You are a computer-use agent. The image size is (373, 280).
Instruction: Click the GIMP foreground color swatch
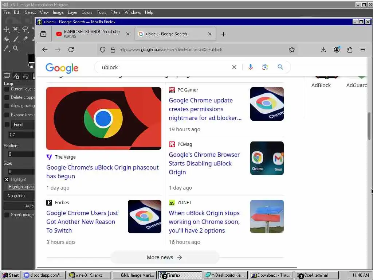click(x=32, y=59)
